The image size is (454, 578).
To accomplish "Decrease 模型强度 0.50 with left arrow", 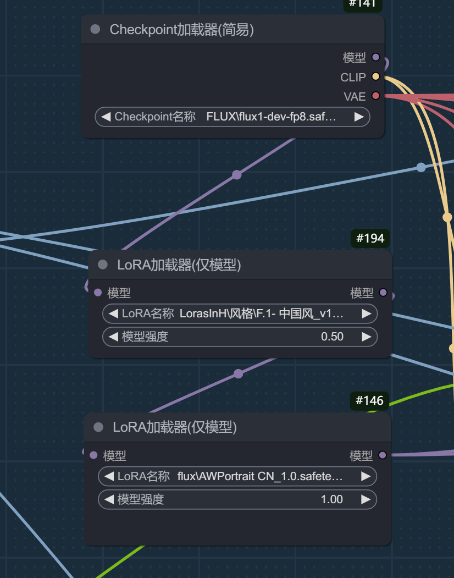I will (113, 337).
